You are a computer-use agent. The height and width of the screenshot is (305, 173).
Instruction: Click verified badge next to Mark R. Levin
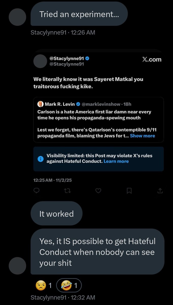click(78, 104)
